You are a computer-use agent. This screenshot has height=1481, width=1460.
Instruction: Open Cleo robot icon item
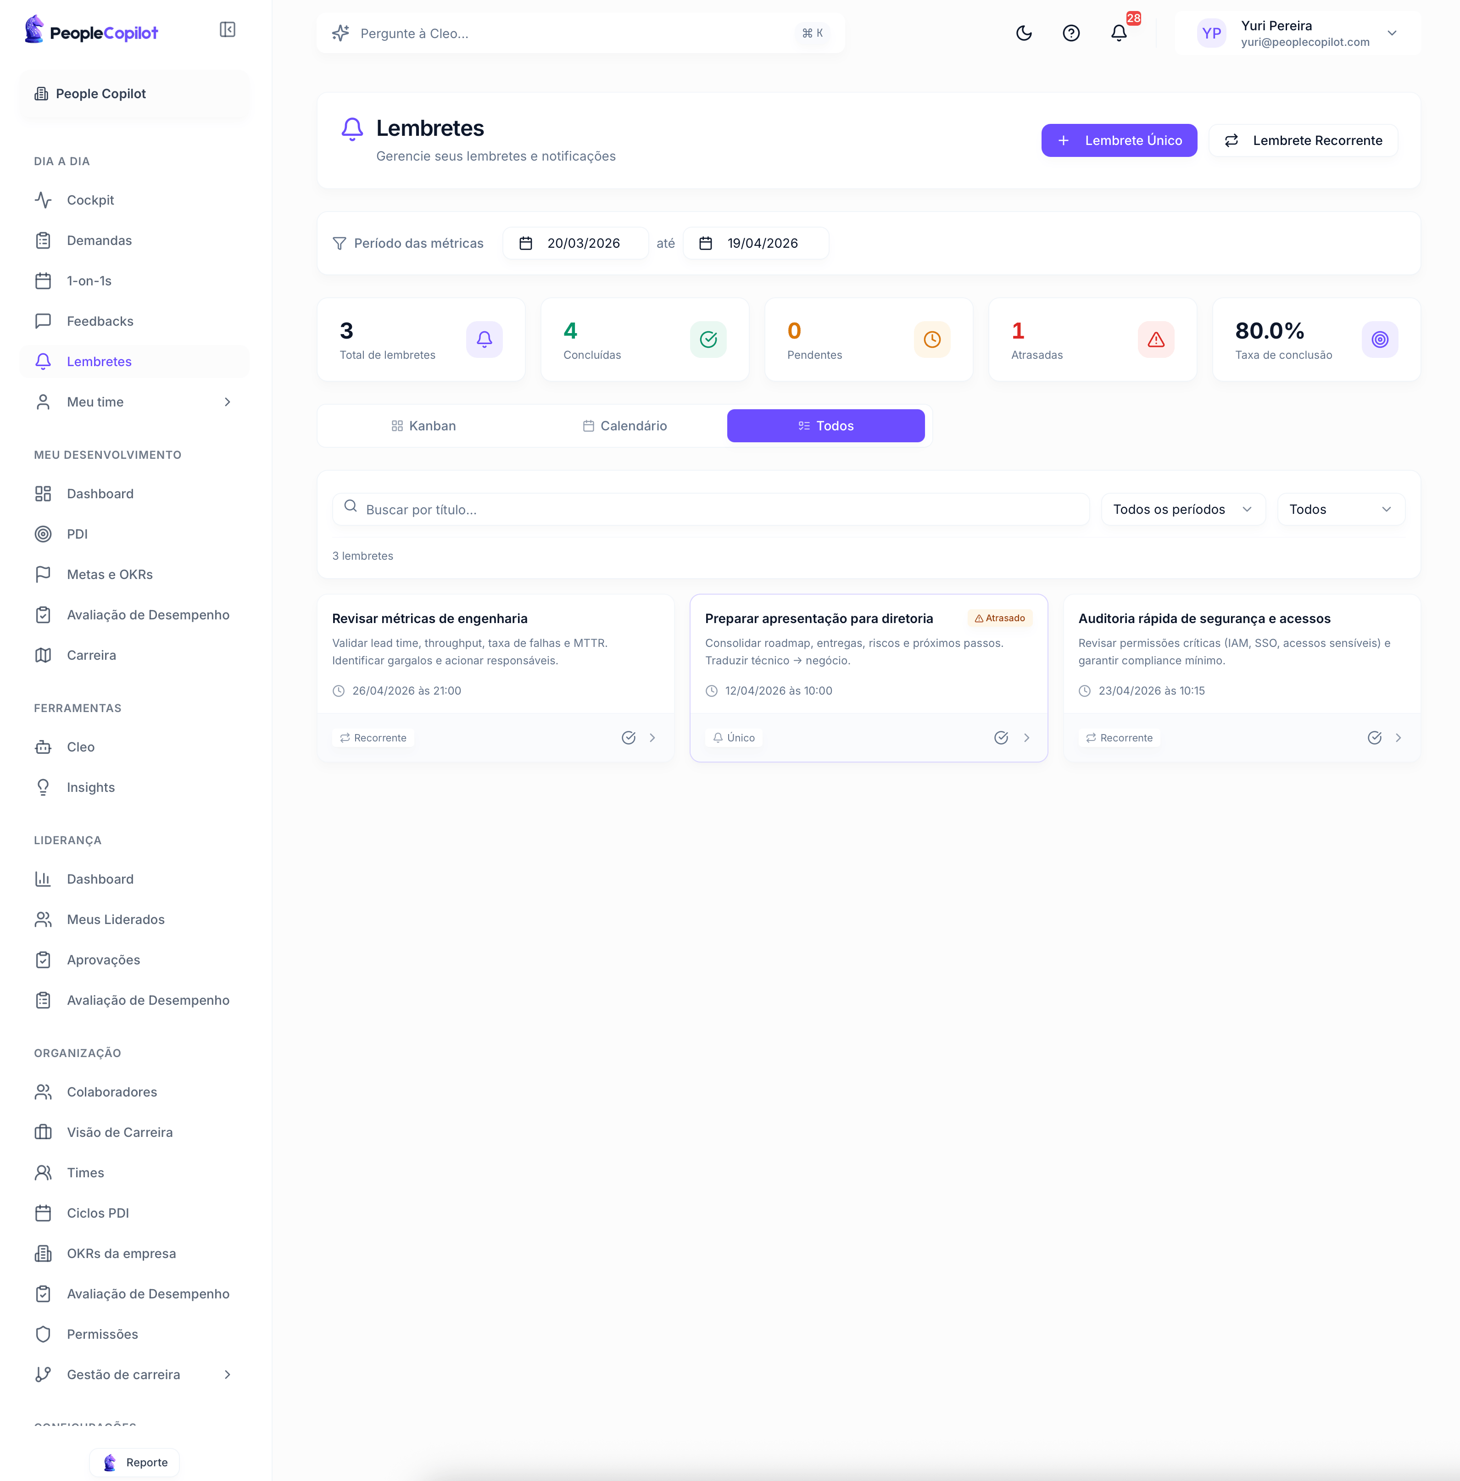click(134, 746)
